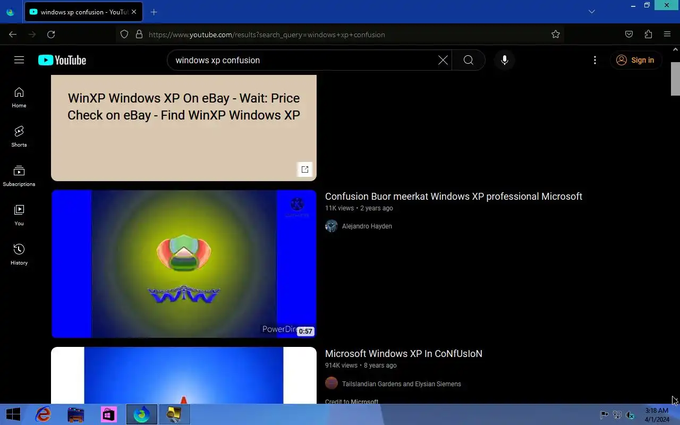This screenshot has width=680, height=425.
Task: Click the Sign in button
Action: 635,60
